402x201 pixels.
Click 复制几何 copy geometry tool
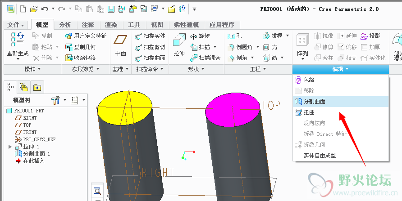click(x=80, y=47)
